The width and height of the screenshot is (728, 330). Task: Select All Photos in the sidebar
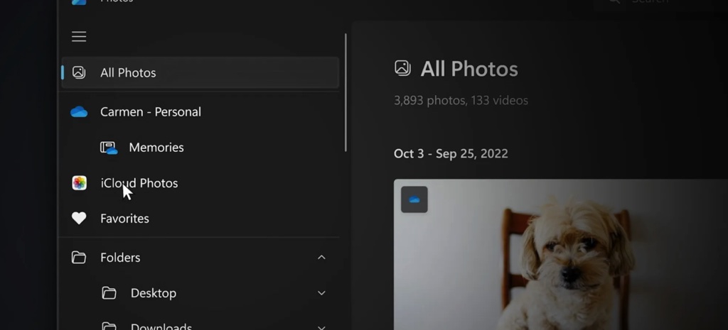click(200, 73)
